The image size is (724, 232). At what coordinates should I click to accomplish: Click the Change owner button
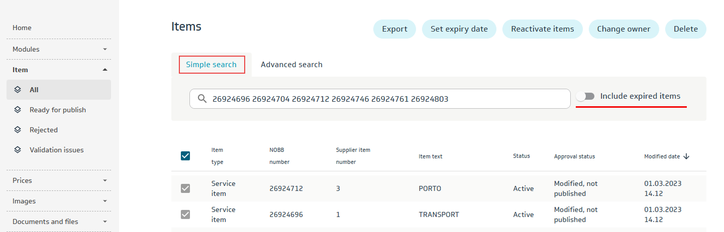pos(624,29)
